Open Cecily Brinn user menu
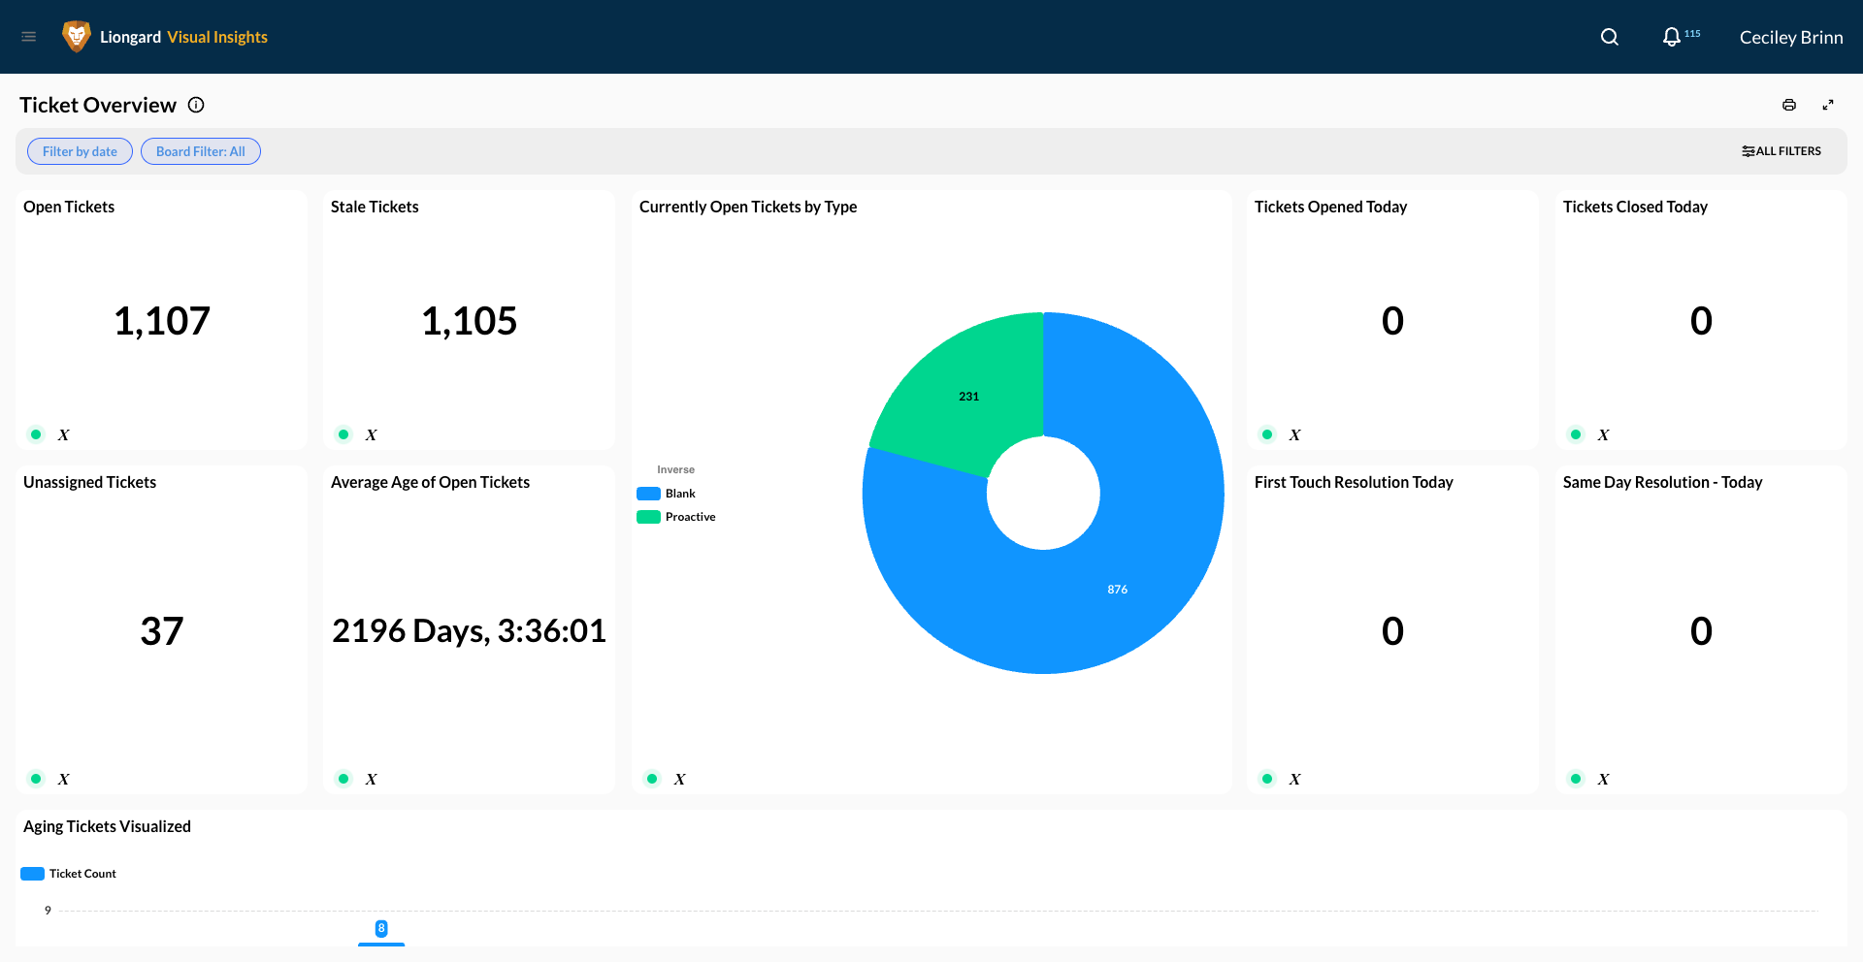This screenshot has width=1863, height=962. pos(1791,37)
